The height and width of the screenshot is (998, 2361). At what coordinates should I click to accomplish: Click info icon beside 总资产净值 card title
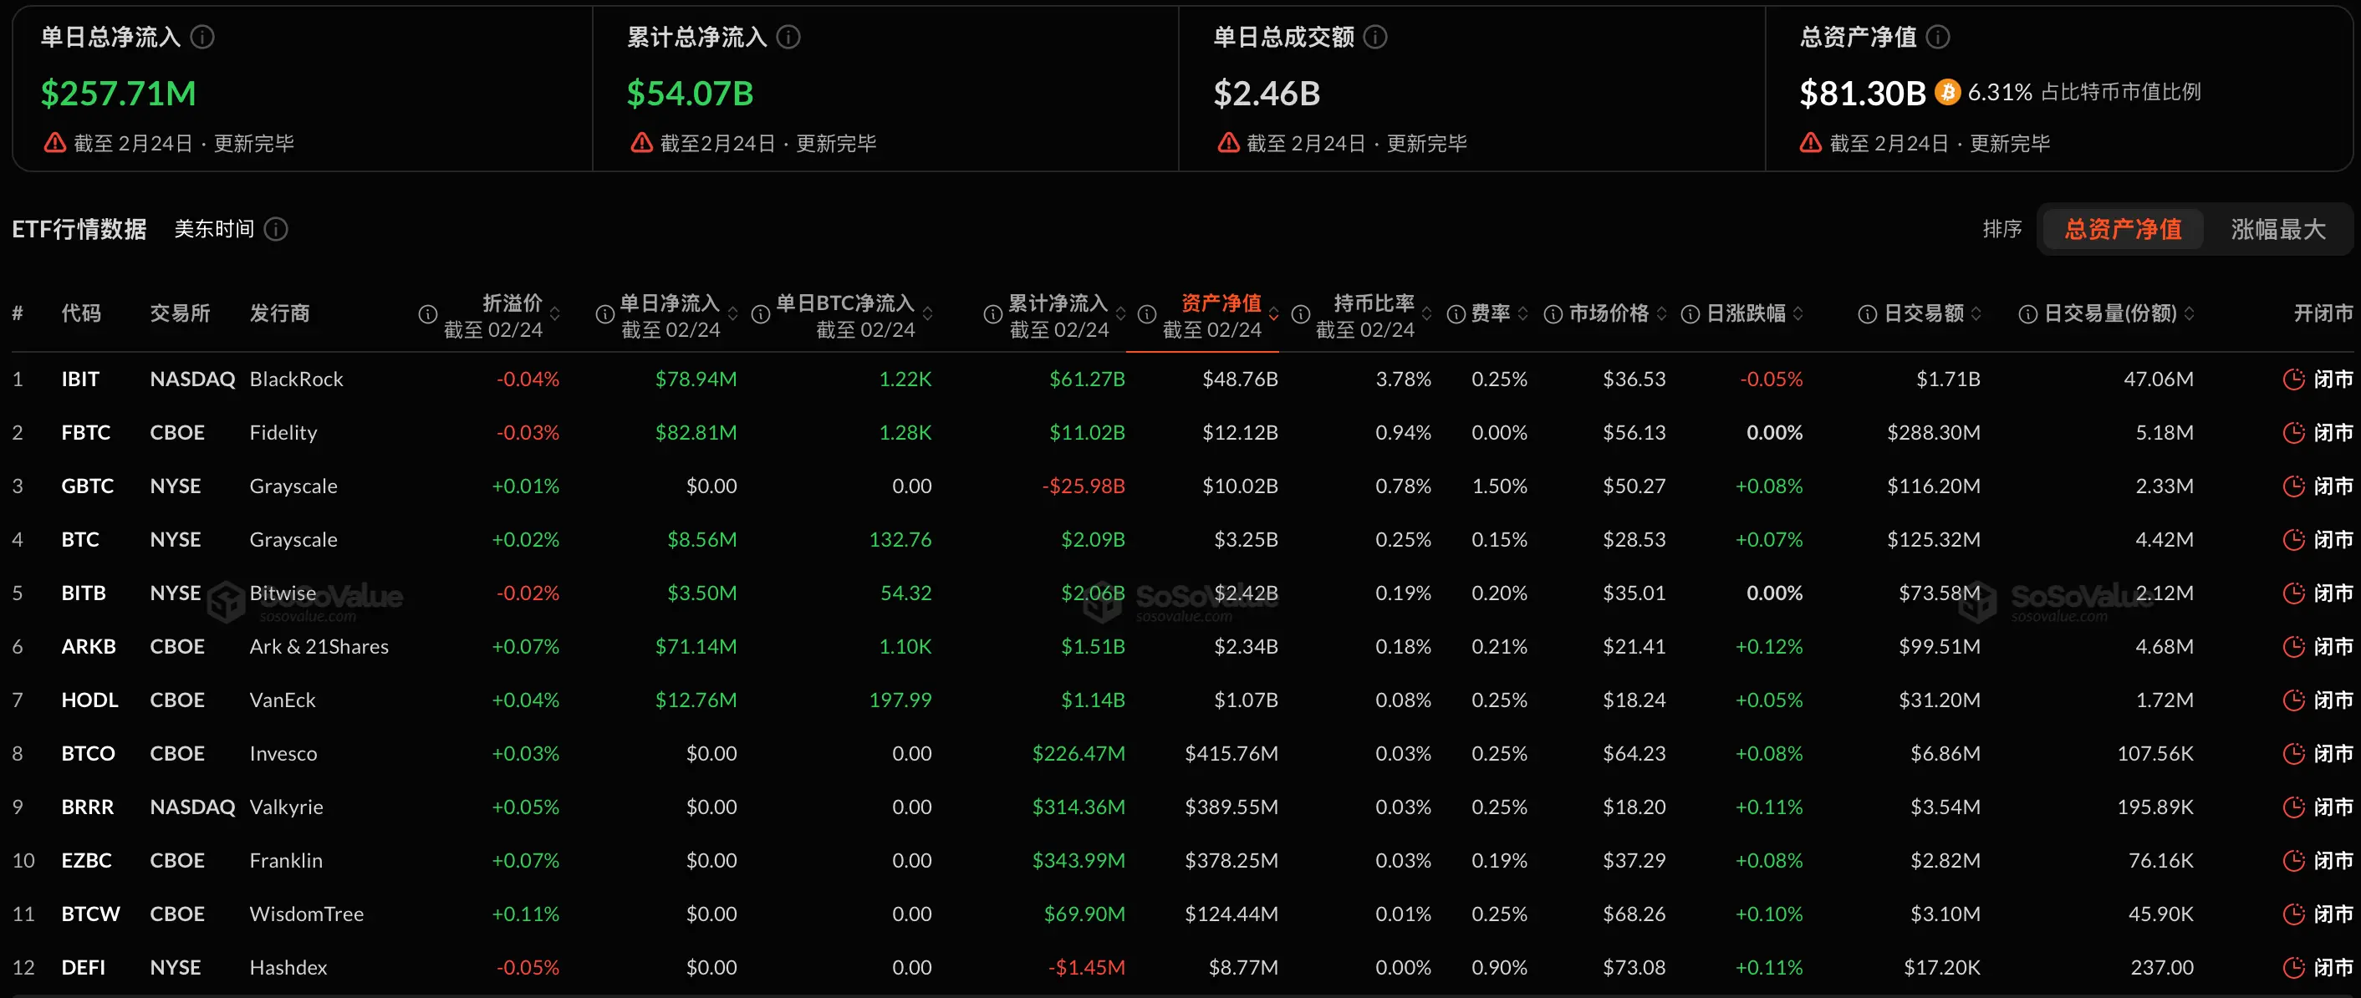1938,37
